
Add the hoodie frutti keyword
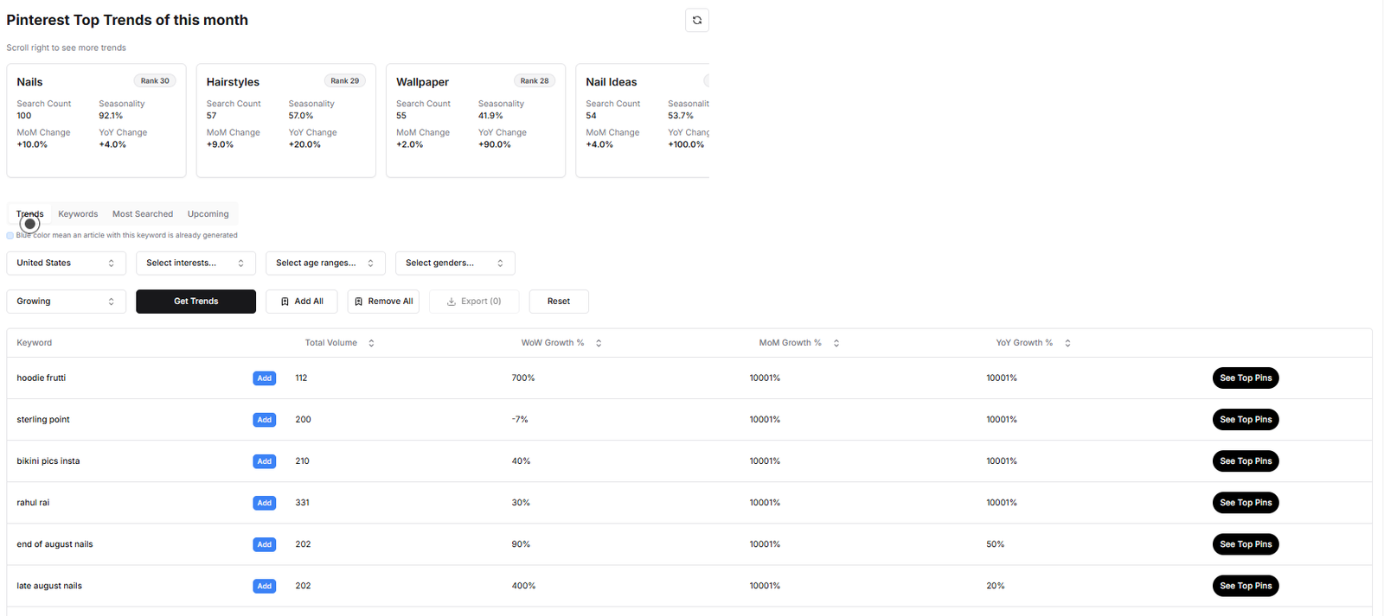pyautogui.click(x=265, y=378)
